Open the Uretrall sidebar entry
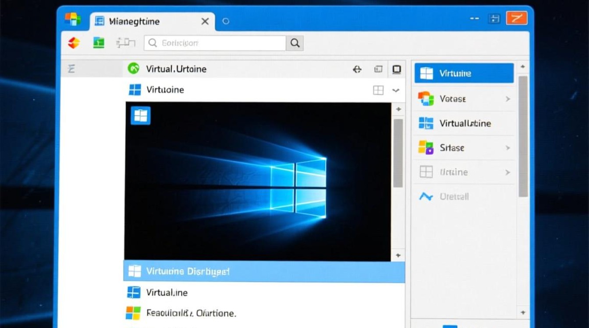The image size is (589, 328). click(454, 197)
